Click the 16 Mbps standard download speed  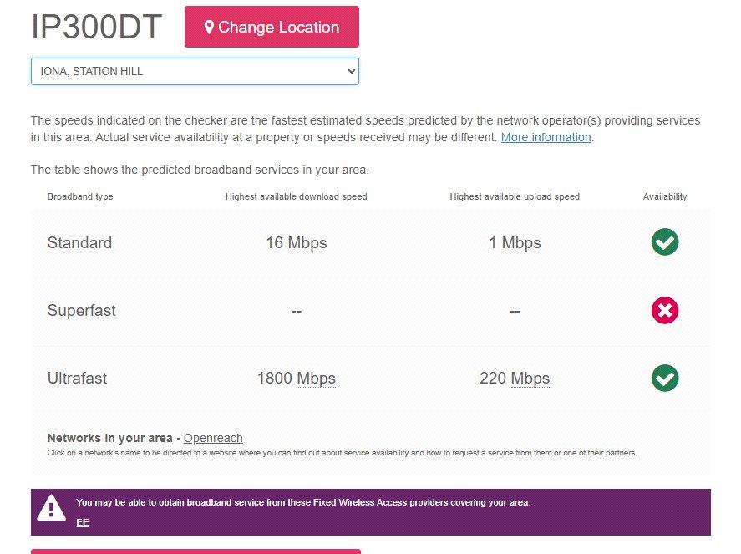[297, 242]
